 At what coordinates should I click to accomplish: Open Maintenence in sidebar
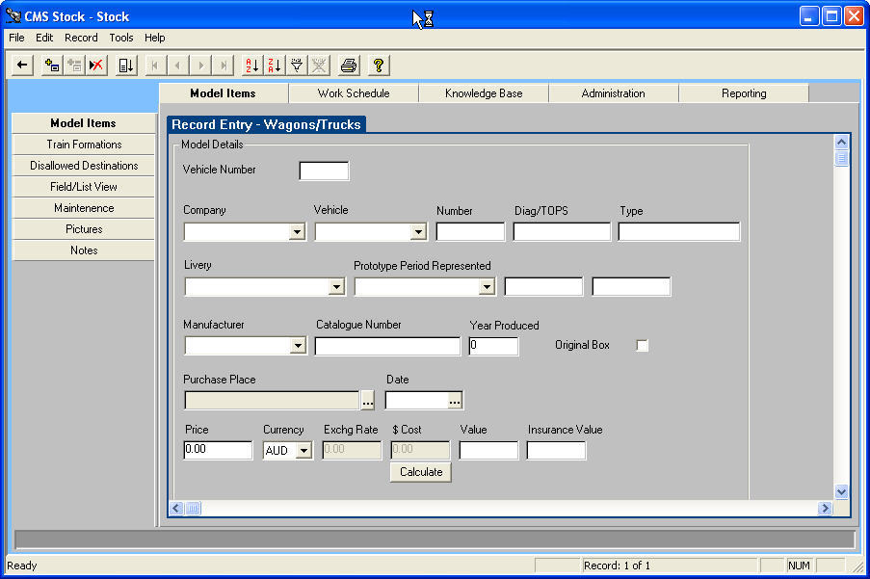click(83, 208)
